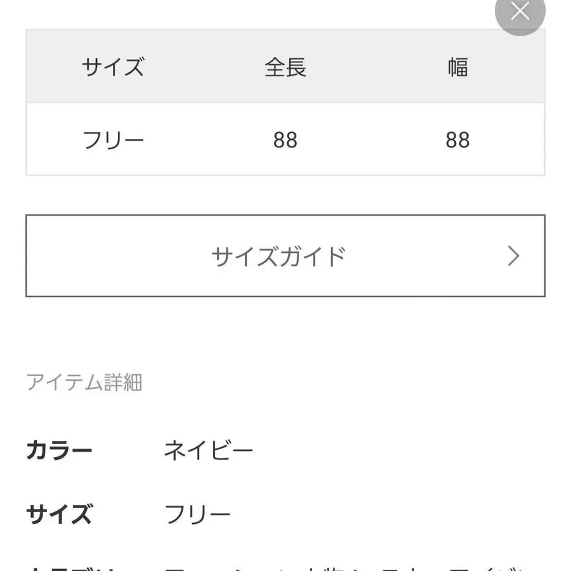Select the size chart header row
The height and width of the screenshot is (571, 571).
click(x=285, y=66)
